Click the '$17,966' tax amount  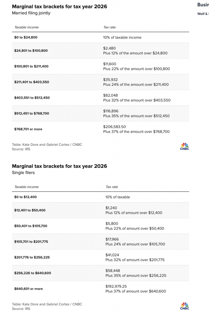pyautogui.click(x=112, y=239)
